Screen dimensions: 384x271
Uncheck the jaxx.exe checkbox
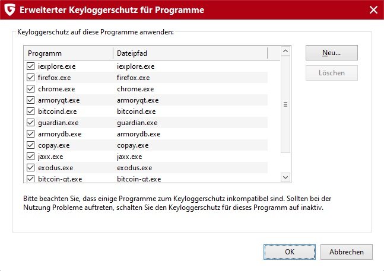pos(31,157)
